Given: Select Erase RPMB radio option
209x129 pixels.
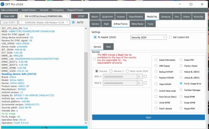Looking at the screenshot, I should click(x=181, y=102).
